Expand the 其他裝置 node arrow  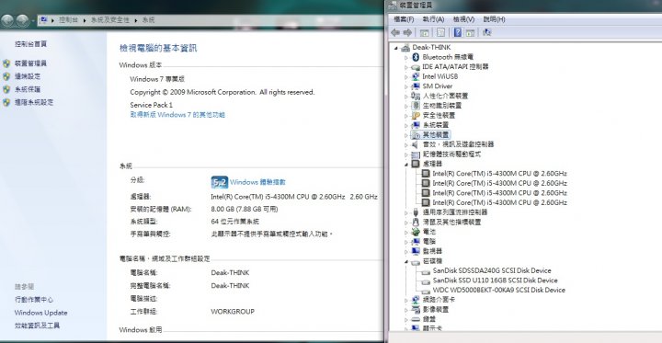(x=406, y=135)
